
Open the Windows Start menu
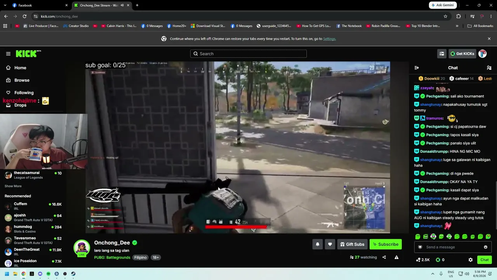[7, 274]
